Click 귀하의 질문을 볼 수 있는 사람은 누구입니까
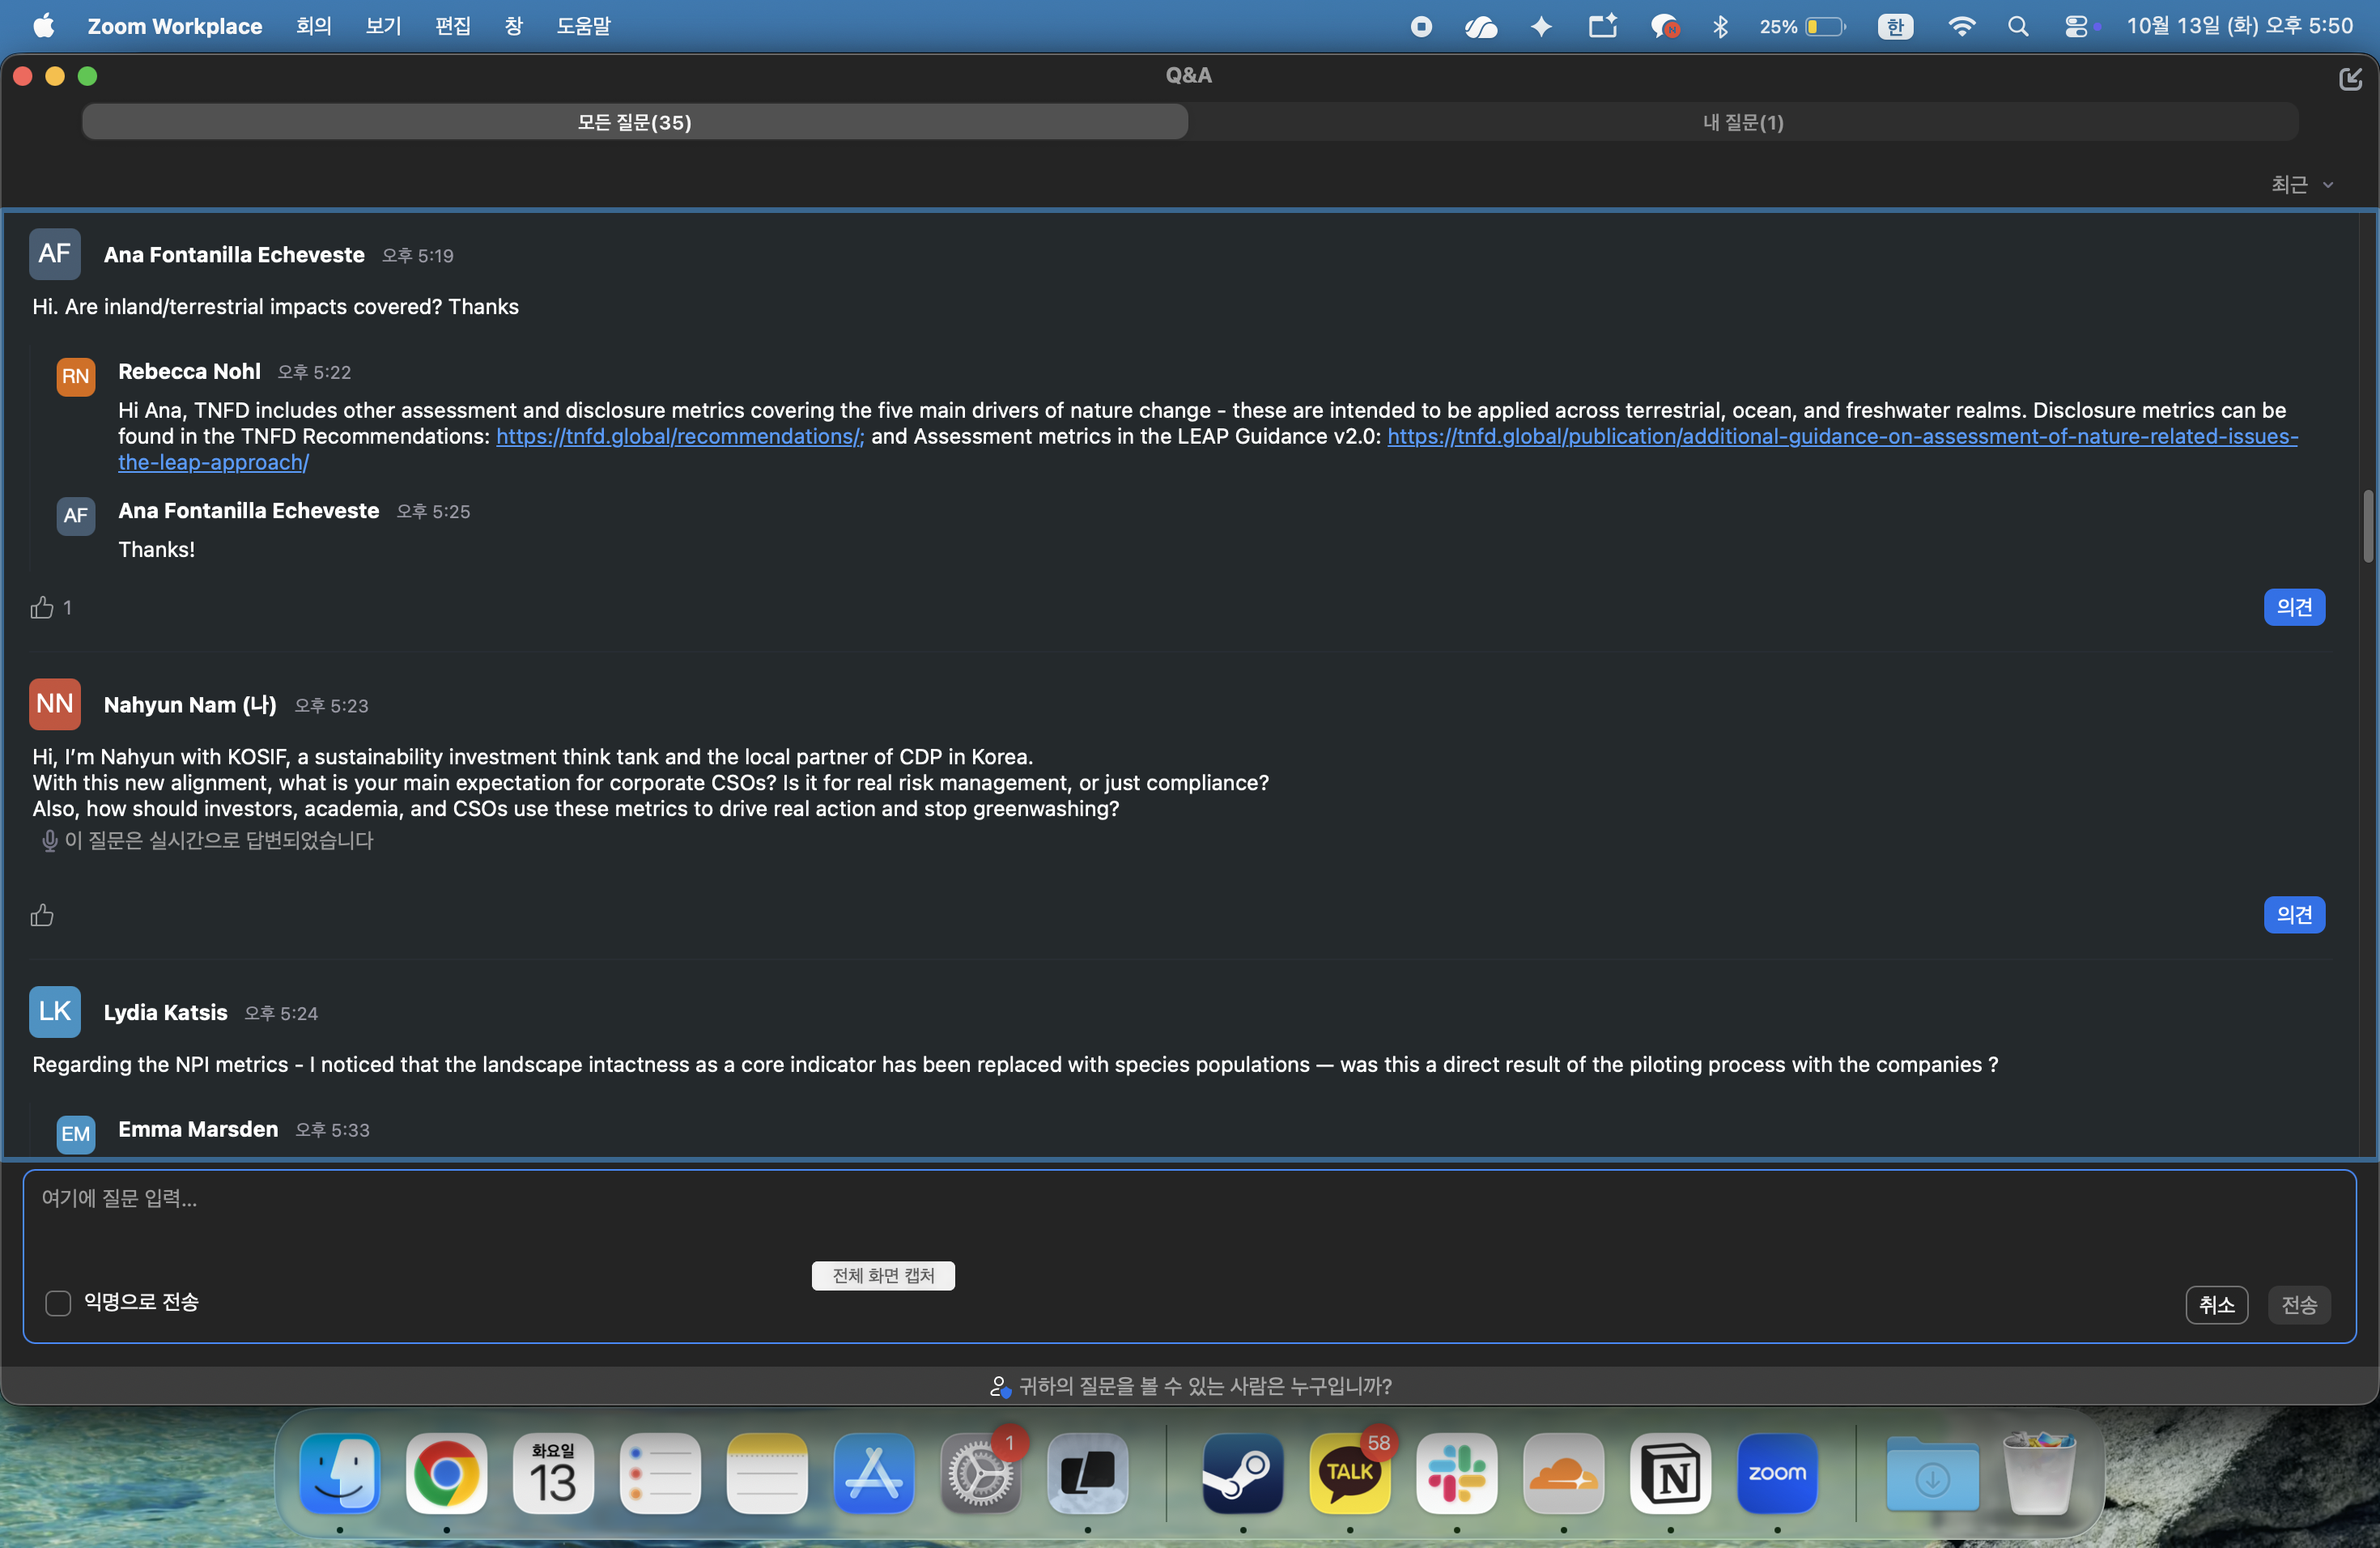Screen dimensions: 2380x1548 1190,1386
